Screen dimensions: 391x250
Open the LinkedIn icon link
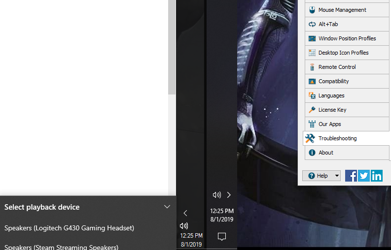(377, 176)
